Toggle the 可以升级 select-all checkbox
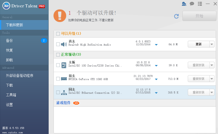The height and width of the screenshot is (134, 218). pos(58,34)
